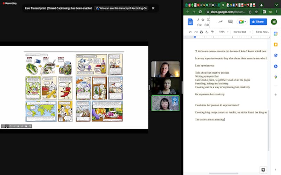Click the shared comic pages slide
Screen dimensions: 281x175
pyautogui.click(x=74, y=87)
